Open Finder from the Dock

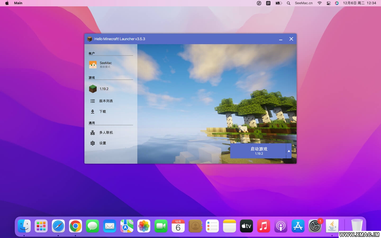click(x=24, y=226)
